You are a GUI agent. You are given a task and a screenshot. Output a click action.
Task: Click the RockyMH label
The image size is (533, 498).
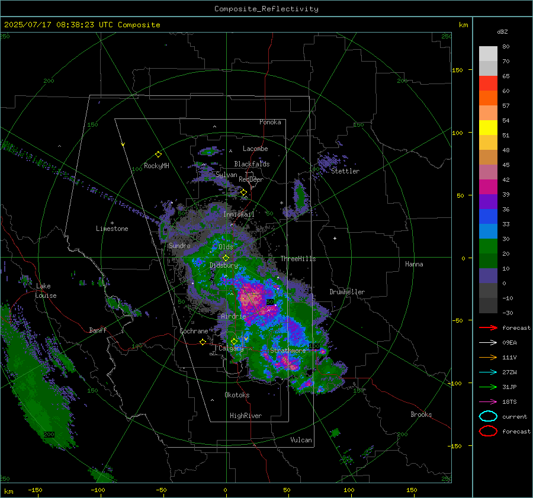pyautogui.click(x=156, y=166)
